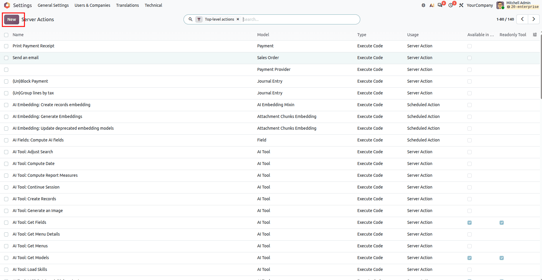The width and height of the screenshot is (542, 280).
Task: Open the Odoo home apps icon
Action: pos(7,5)
